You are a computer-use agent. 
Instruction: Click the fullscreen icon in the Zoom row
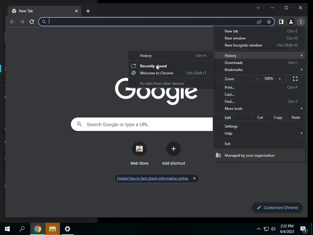(x=295, y=79)
